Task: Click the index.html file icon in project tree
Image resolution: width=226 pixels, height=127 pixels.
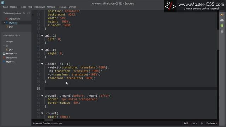Action: coord(4,58)
